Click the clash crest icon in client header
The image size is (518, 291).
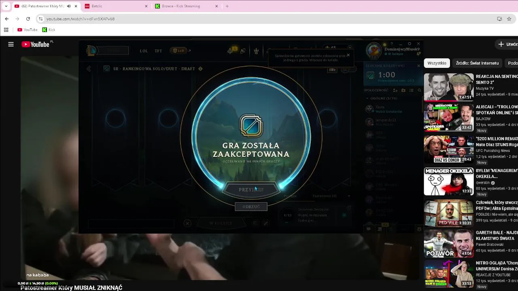coord(256,51)
